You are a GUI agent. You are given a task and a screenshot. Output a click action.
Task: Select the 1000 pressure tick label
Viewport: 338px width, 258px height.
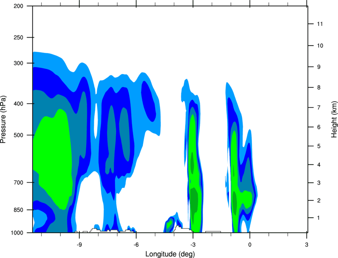click(x=17, y=233)
